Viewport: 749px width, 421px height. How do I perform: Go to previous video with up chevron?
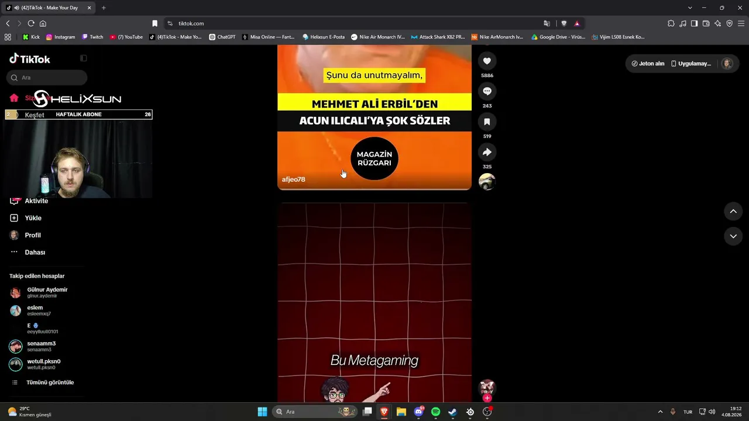(x=733, y=211)
